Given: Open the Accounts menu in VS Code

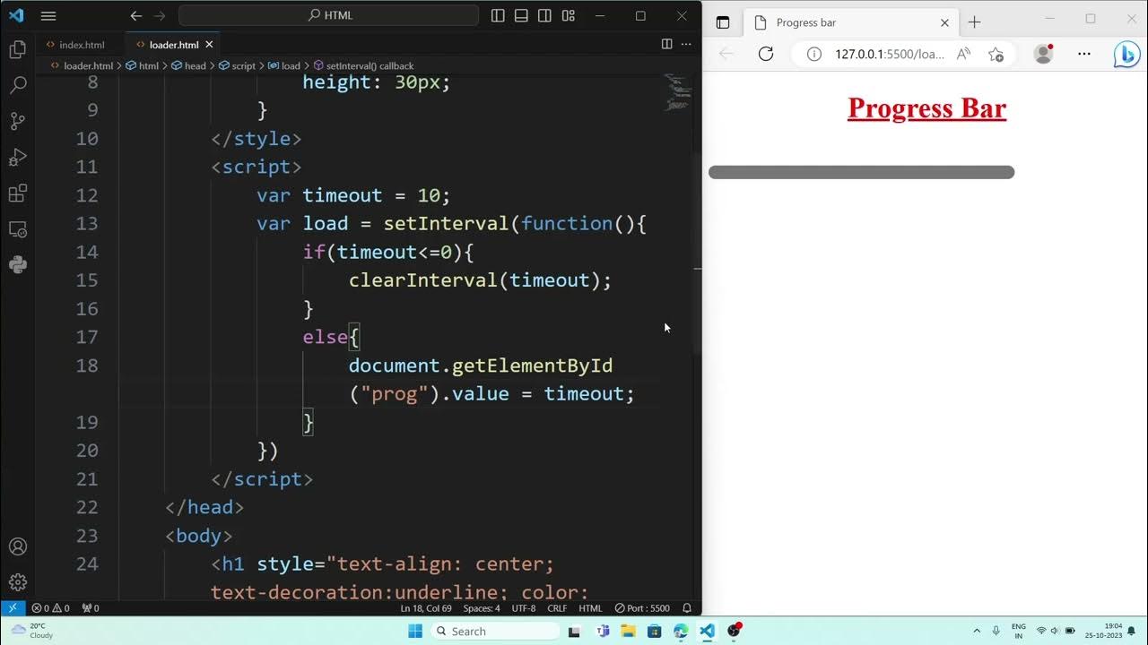Looking at the screenshot, I should tap(17, 546).
